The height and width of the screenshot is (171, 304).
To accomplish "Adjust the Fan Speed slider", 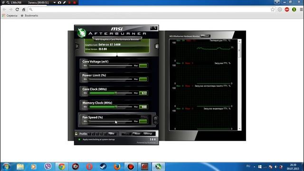I will click(110, 122).
